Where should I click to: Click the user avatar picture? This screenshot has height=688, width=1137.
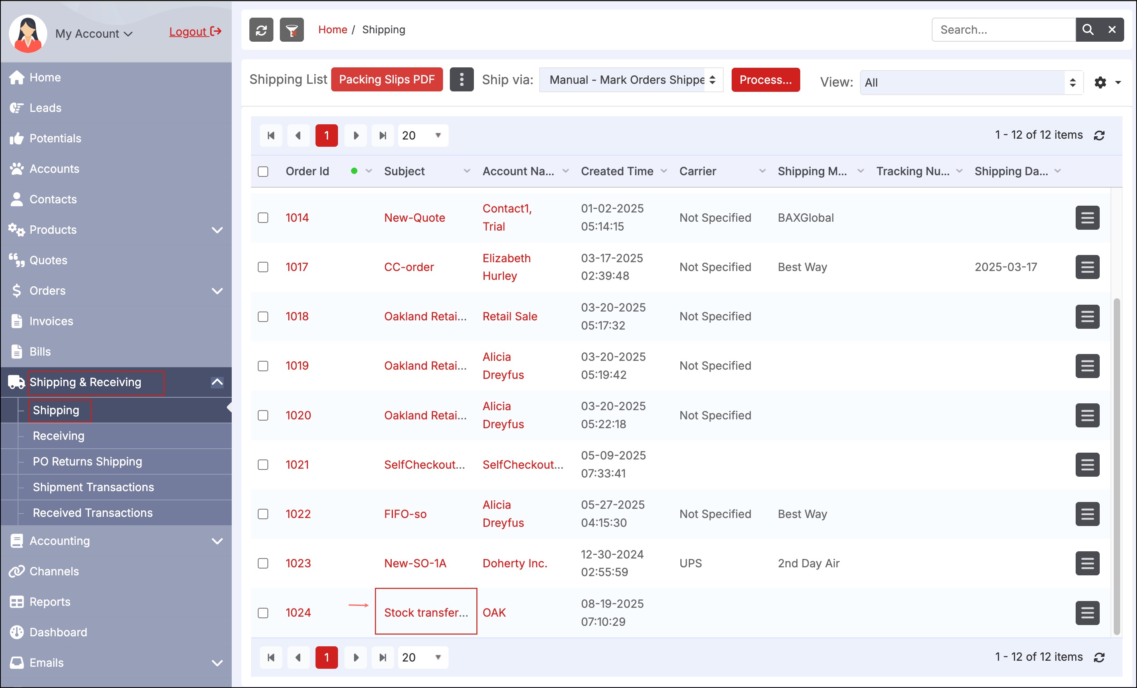tap(28, 34)
